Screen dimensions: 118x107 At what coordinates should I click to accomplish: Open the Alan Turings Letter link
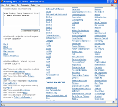tap(53, 90)
